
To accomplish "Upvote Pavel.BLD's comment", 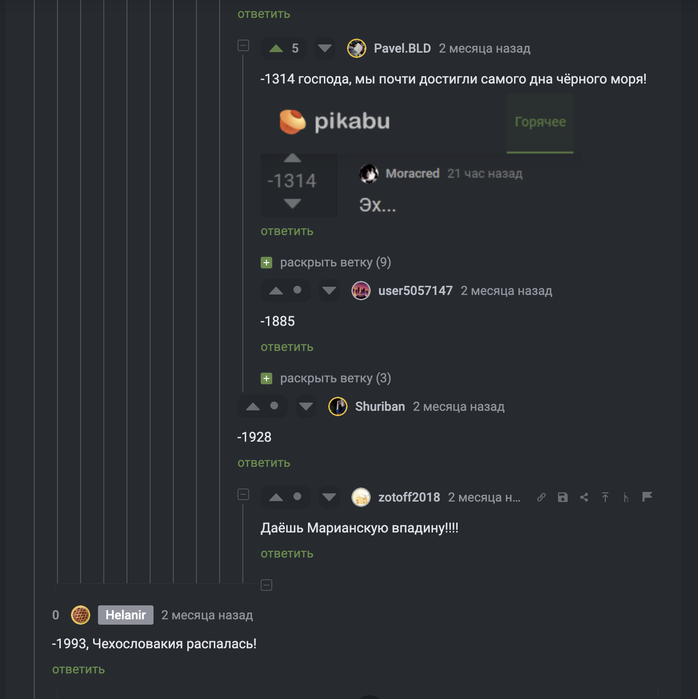I will click(x=276, y=48).
